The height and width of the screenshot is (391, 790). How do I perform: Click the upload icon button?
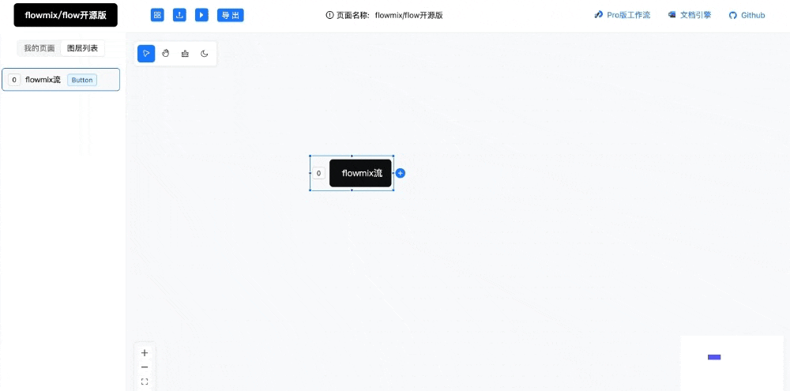click(179, 15)
